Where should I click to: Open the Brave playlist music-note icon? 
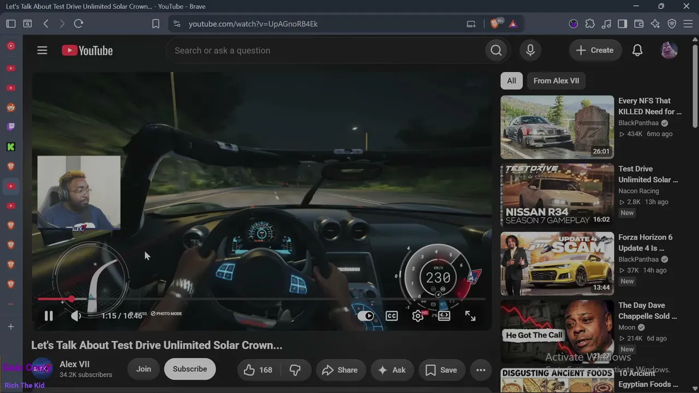click(x=606, y=23)
